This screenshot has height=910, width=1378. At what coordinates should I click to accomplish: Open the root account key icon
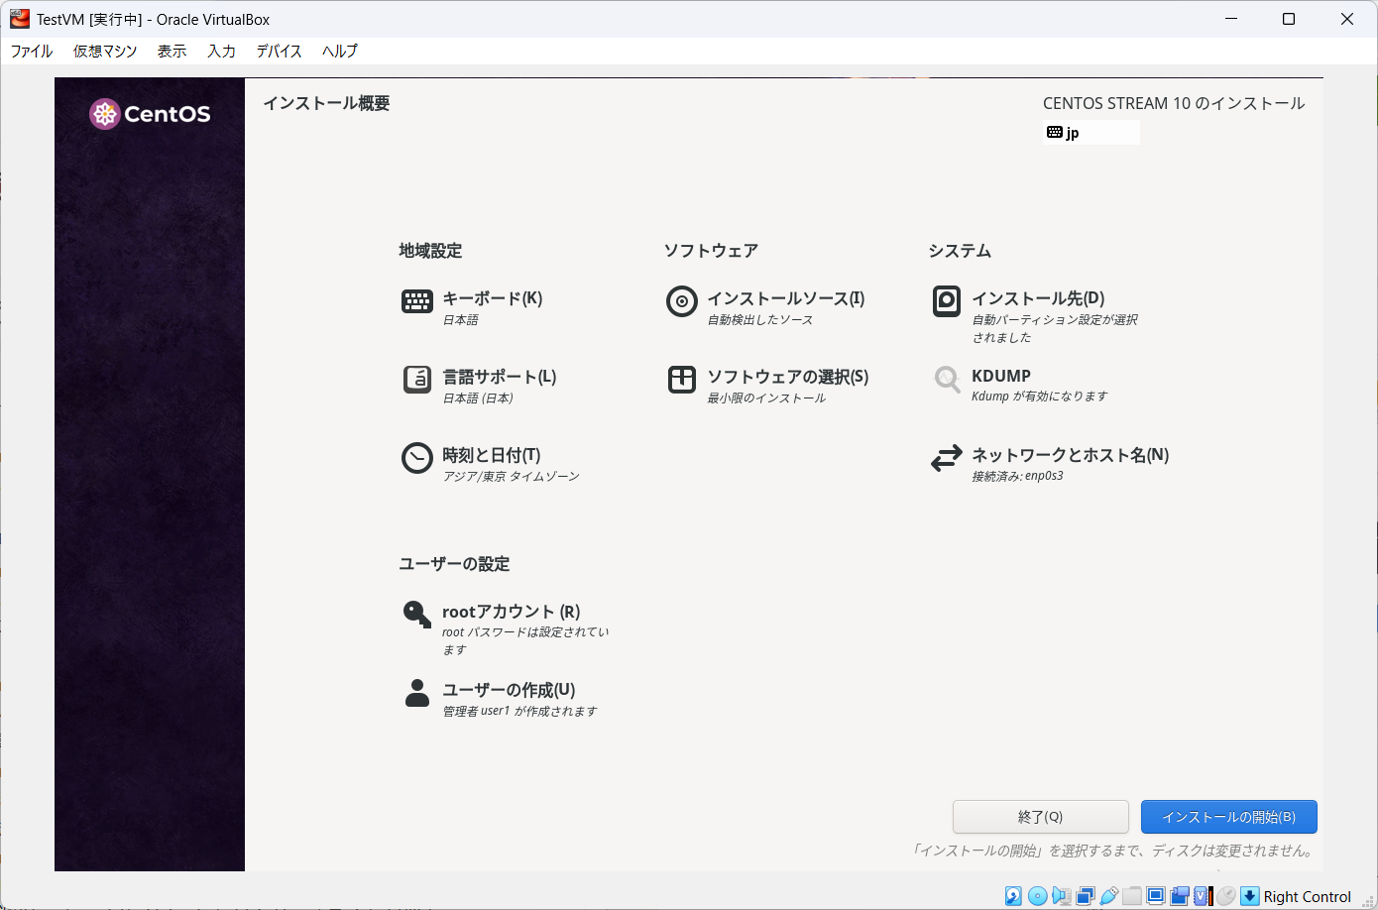coord(417,615)
